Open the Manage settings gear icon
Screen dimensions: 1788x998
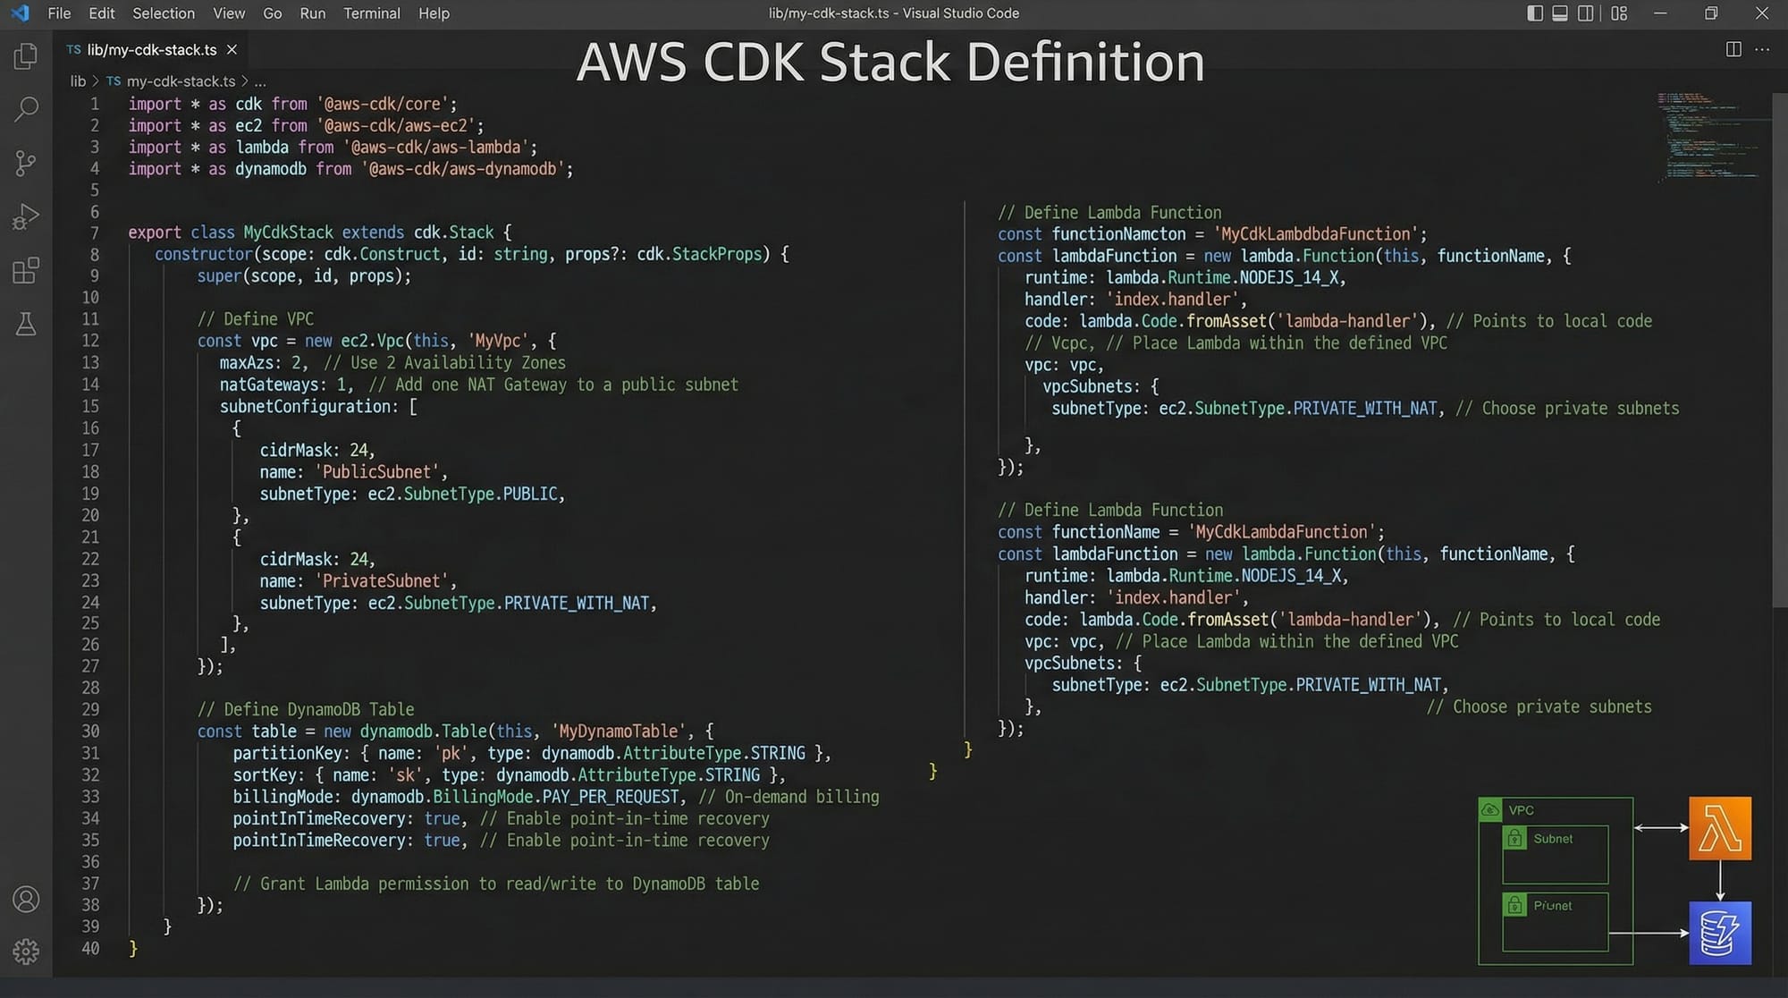pyautogui.click(x=26, y=951)
